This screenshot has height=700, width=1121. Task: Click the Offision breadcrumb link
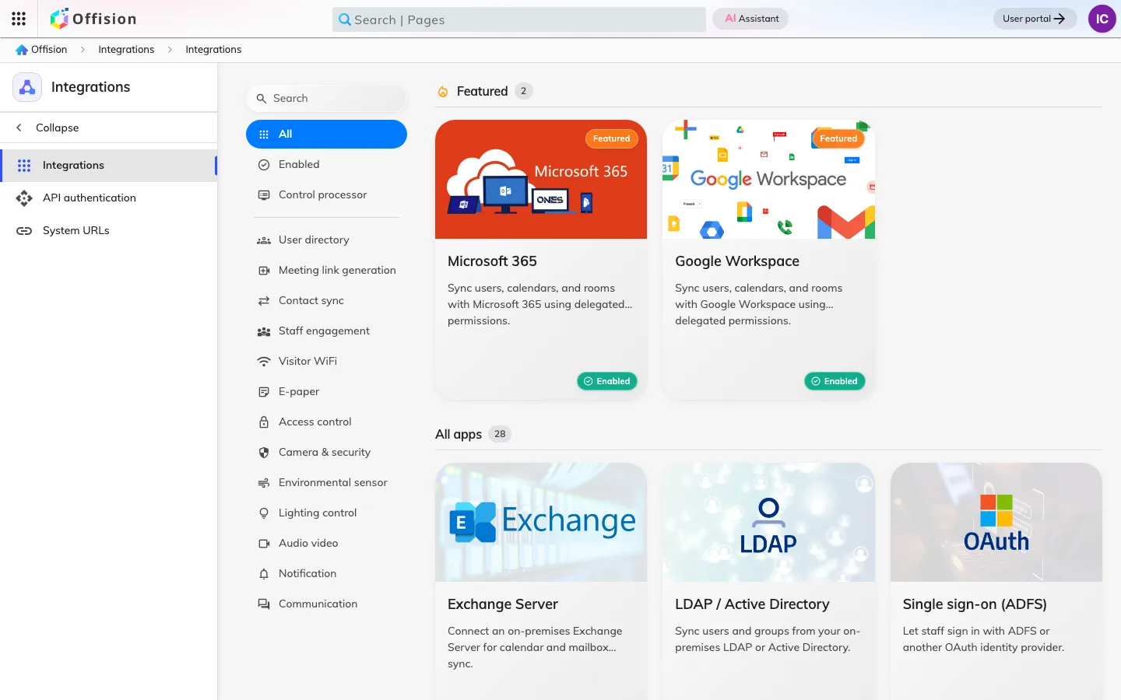pos(49,50)
